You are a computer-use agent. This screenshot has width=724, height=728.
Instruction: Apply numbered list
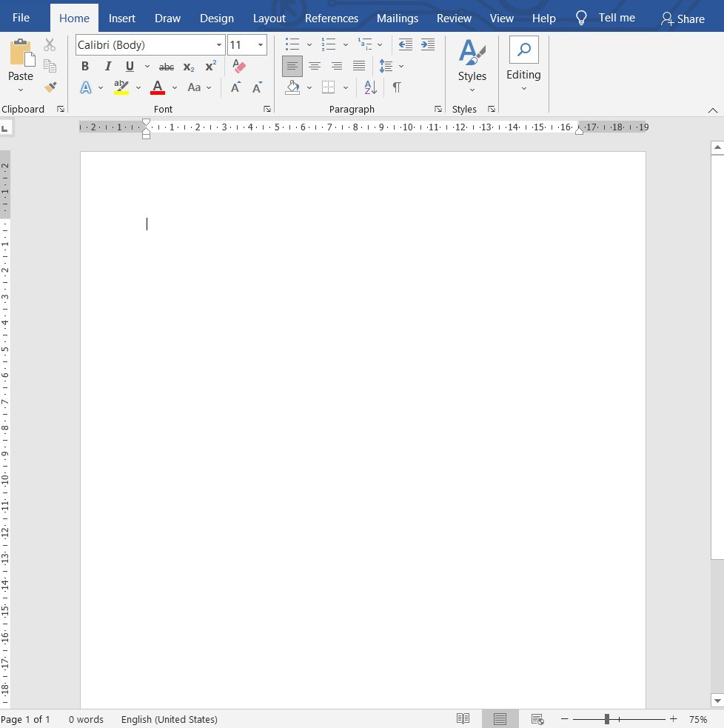coord(328,44)
